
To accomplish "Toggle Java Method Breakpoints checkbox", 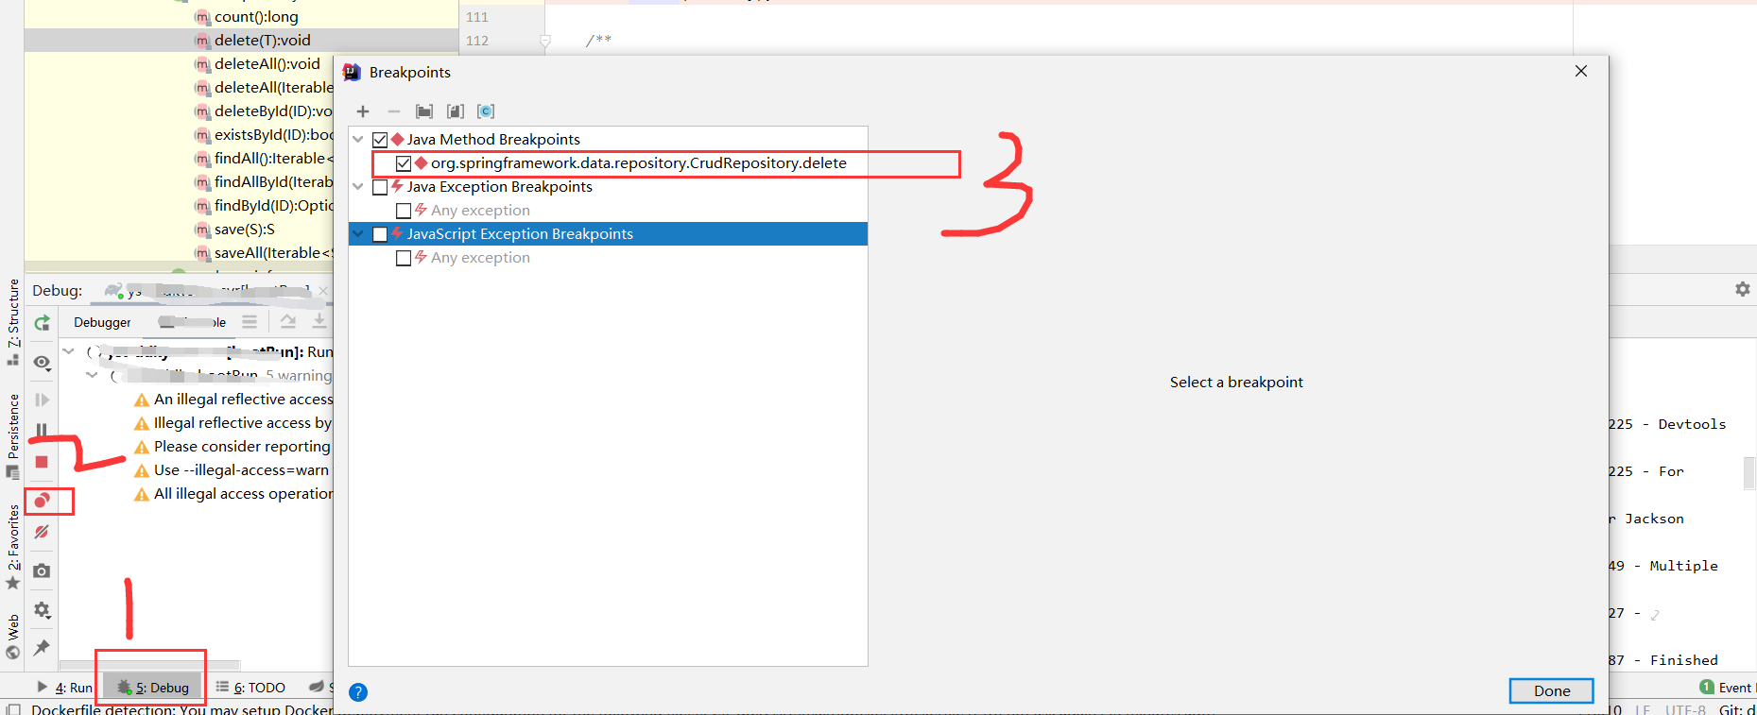I will click(x=380, y=140).
